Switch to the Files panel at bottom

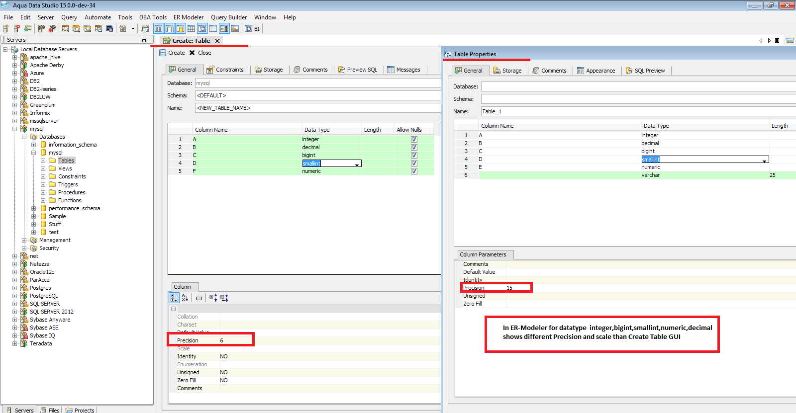point(50,410)
